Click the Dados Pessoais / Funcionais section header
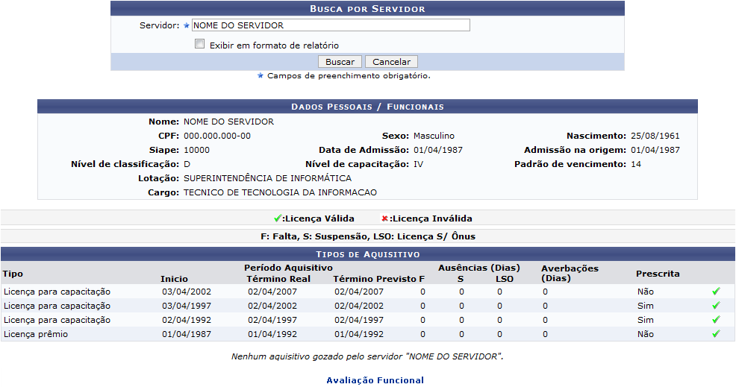This screenshot has width=736, height=387. point(367,107)
